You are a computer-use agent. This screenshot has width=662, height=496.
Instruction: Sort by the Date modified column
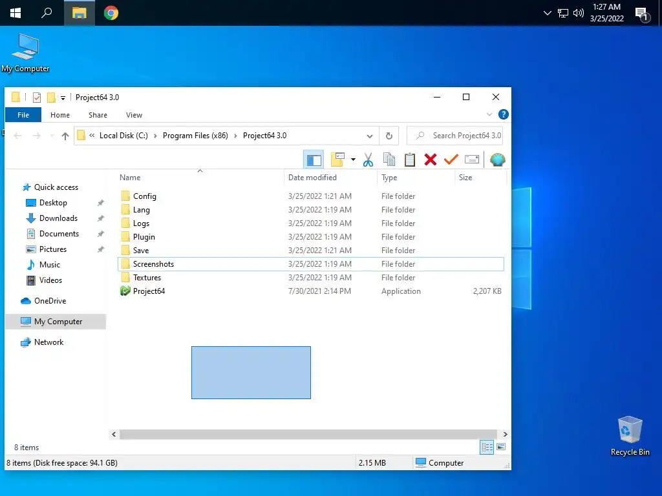coord(312,178)
